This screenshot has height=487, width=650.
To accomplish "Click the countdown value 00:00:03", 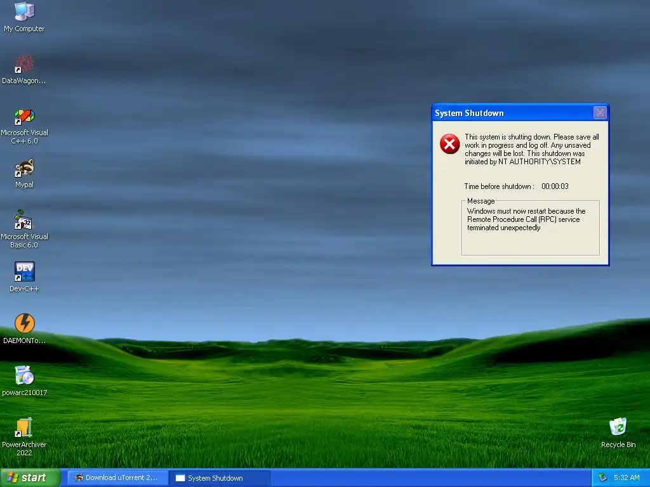I will (555, 186).
